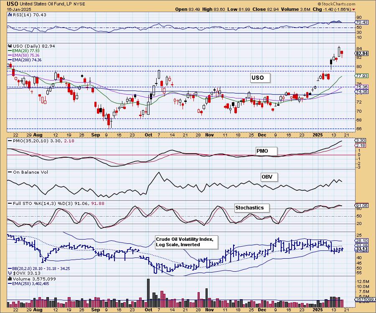This screenshot has height=313, width=376.
Task: Click the OBV annotation box
Action: [269, 177]
